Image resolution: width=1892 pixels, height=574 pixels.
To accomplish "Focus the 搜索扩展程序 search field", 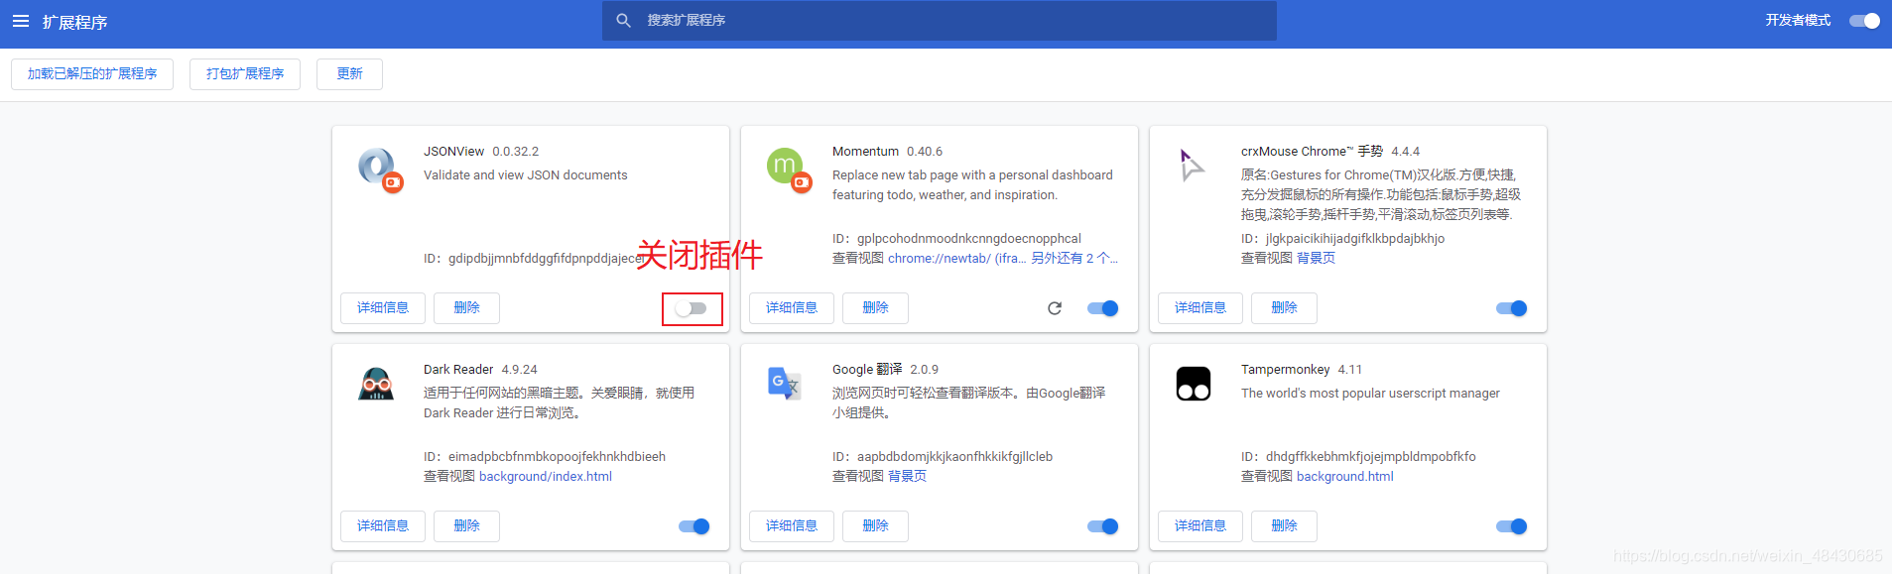I will click(x=939, y=21).
